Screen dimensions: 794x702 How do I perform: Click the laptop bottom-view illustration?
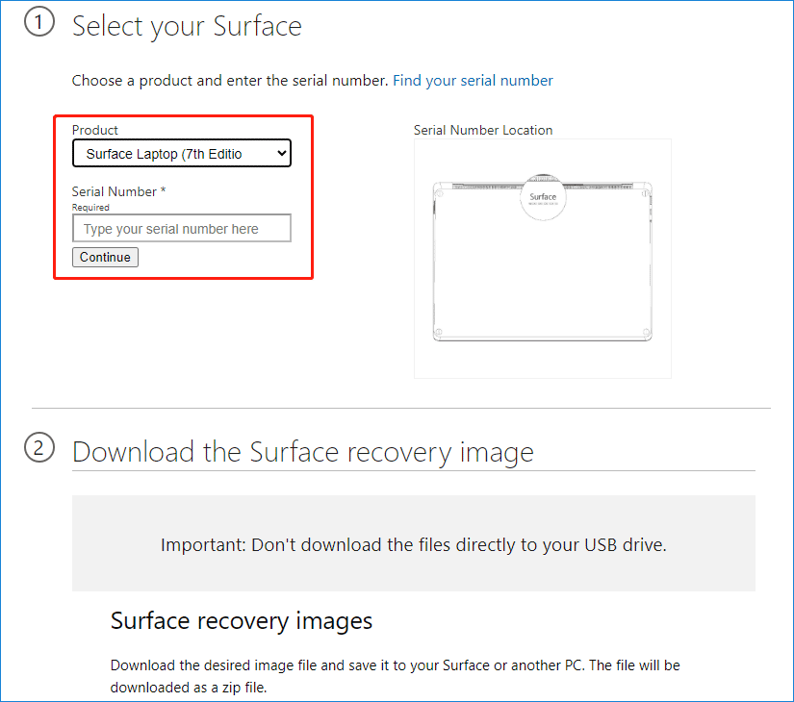coord(543,260)
